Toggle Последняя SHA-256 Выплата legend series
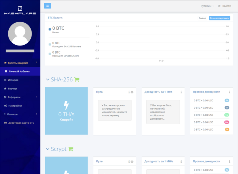Image resolution: width=238 pixels, height=174 pixels. [x=50, y=44]
